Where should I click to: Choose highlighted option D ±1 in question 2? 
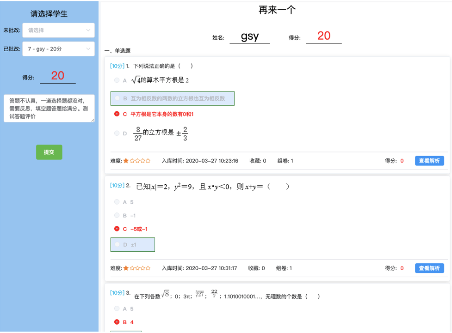click(x=133, y=244)
